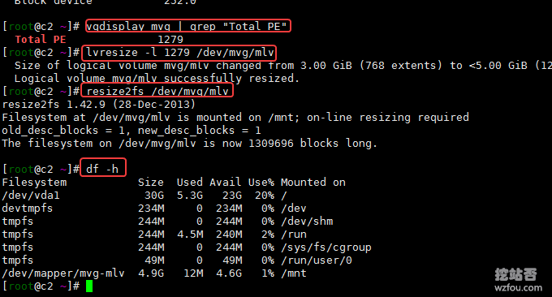Click the 5.3G used value
Image resolution: width=552 pixels, height=297 pixels.
point(190,196)
